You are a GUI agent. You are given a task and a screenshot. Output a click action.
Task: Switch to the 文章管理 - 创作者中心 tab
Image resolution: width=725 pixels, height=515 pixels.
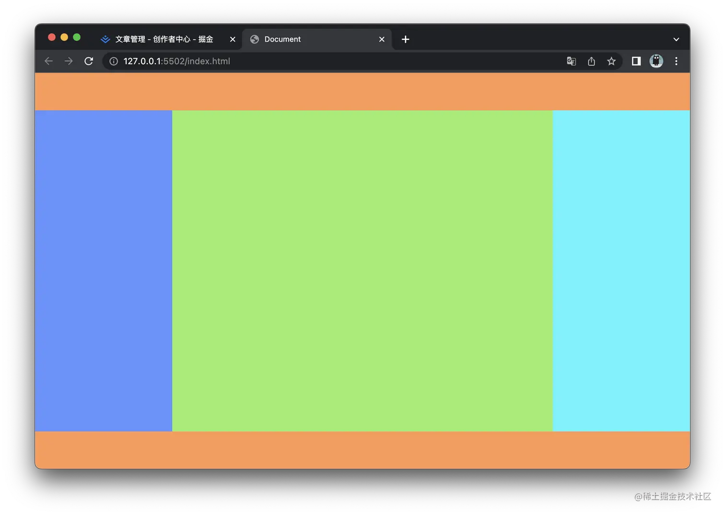(164, 39)
